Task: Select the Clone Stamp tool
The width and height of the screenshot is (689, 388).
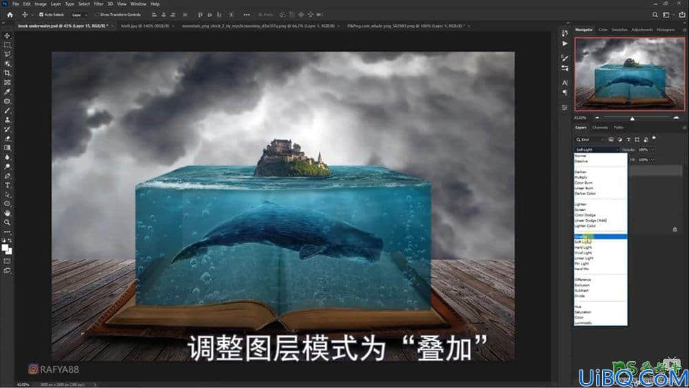Action: point(7,120)
